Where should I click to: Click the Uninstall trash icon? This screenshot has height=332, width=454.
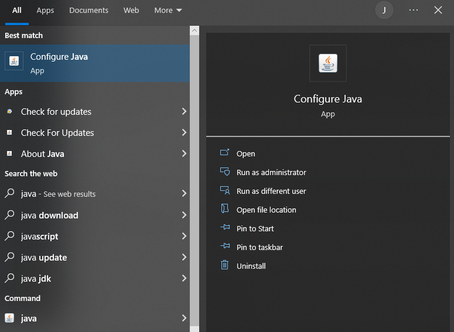[x=225, y=265]
